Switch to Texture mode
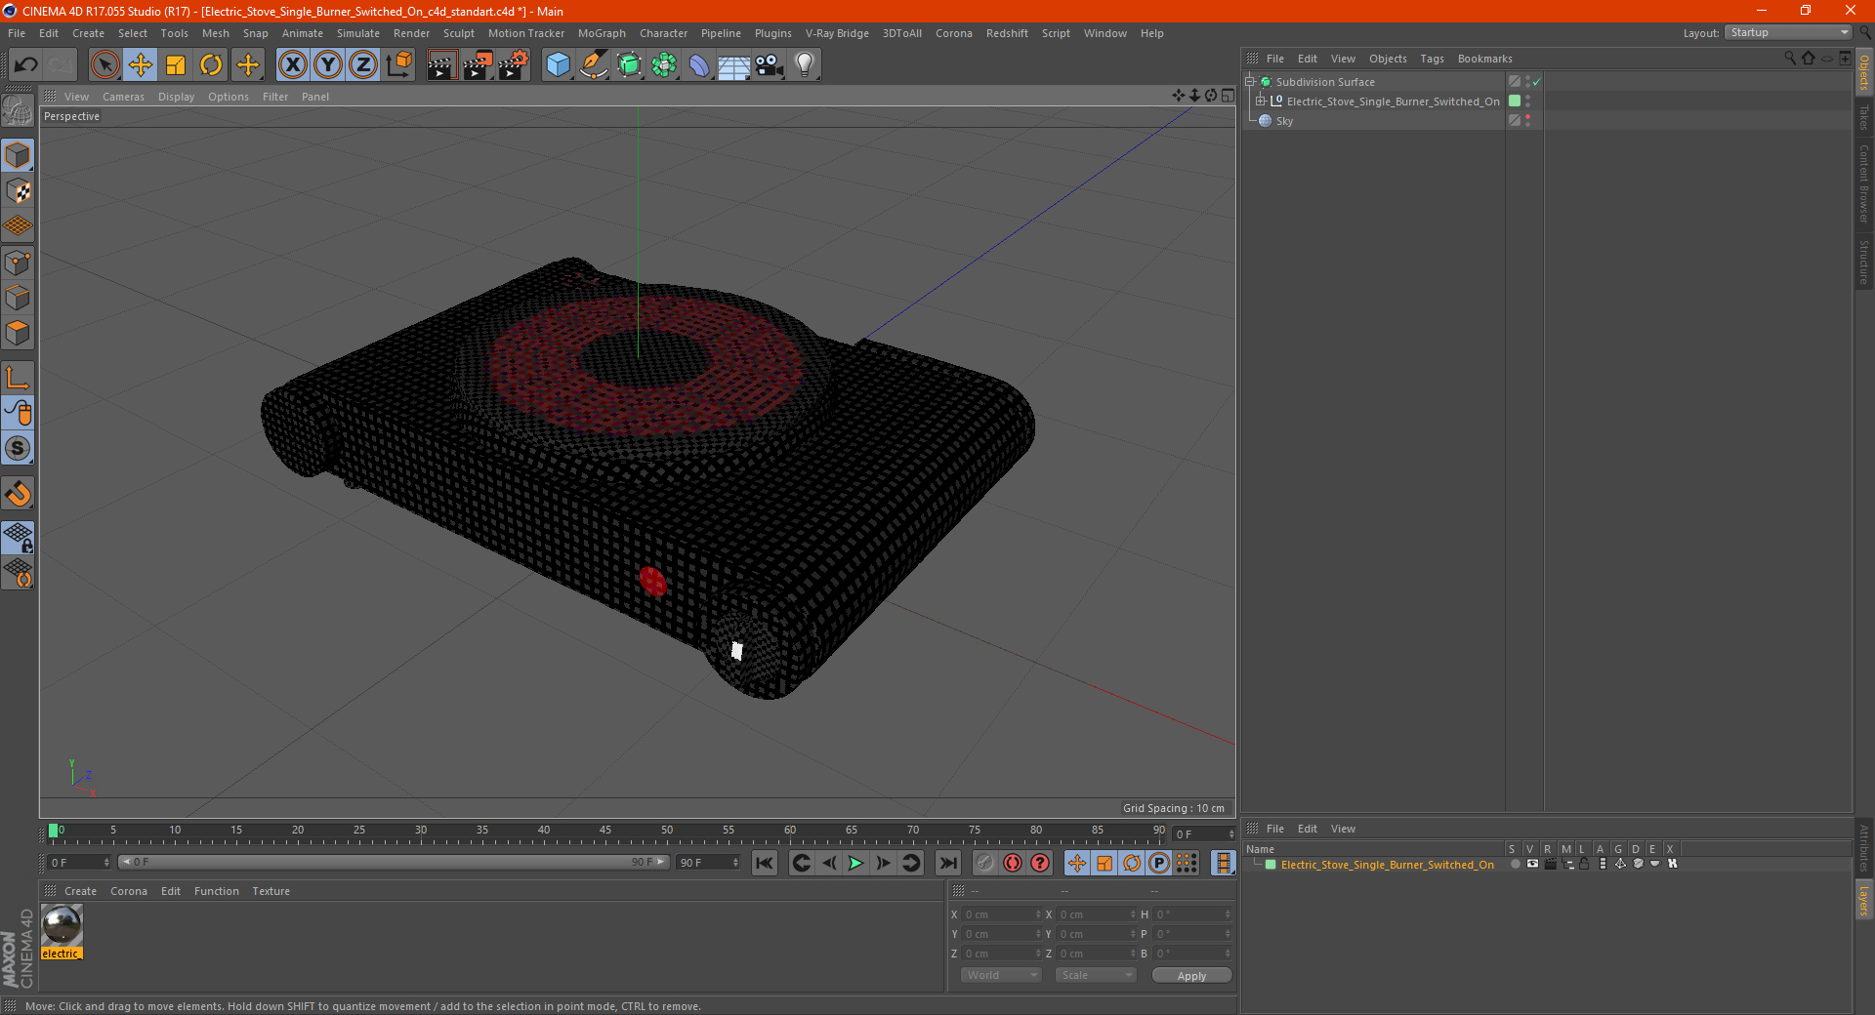 [18, 191]
